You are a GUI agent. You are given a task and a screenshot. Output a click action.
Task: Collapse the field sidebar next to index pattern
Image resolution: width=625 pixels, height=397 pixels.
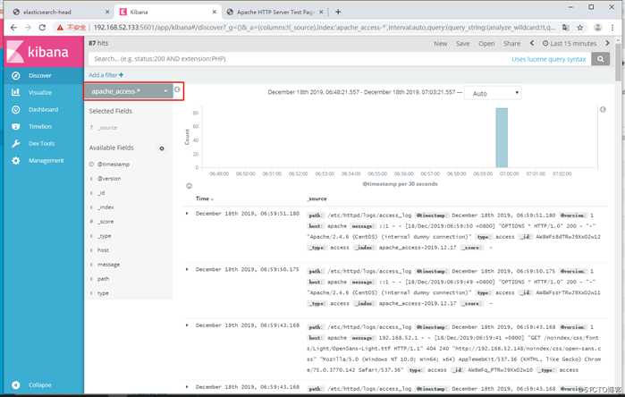click(x=177, y=89)
